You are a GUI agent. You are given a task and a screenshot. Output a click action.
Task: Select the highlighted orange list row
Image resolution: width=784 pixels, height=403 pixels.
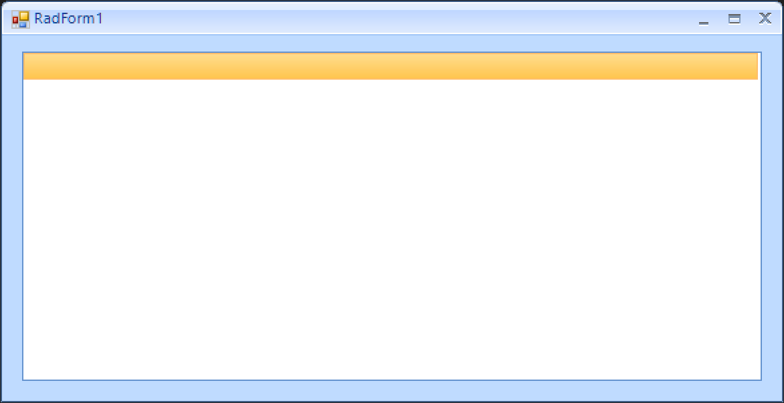pos(391,66)
